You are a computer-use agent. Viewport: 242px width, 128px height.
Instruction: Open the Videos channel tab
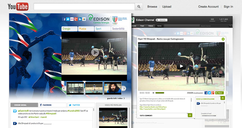[x=151, y=26]
